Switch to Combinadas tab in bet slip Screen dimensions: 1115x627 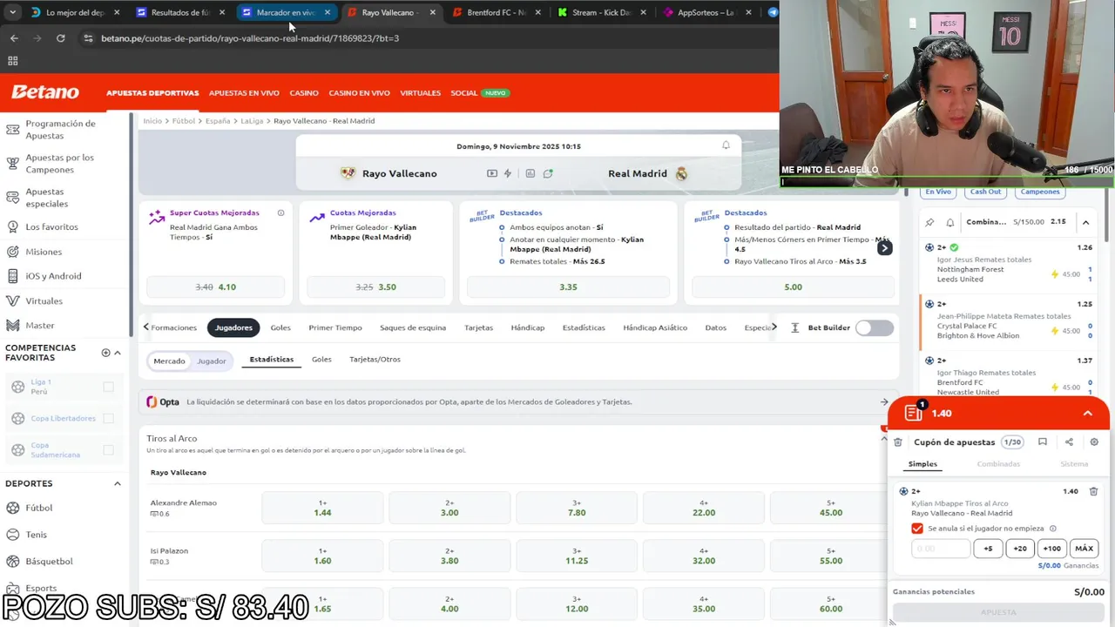[x=998, y=464]
